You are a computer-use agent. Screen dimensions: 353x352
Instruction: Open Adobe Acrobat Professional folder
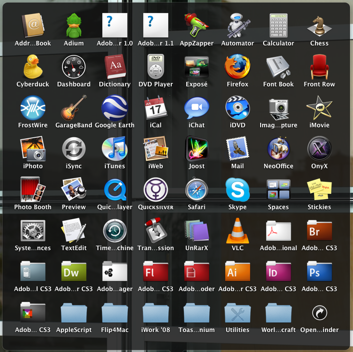279,231
